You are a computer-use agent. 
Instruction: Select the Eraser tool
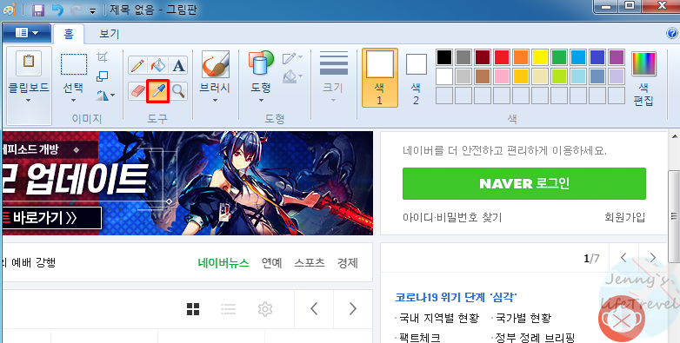coord(137,91)
